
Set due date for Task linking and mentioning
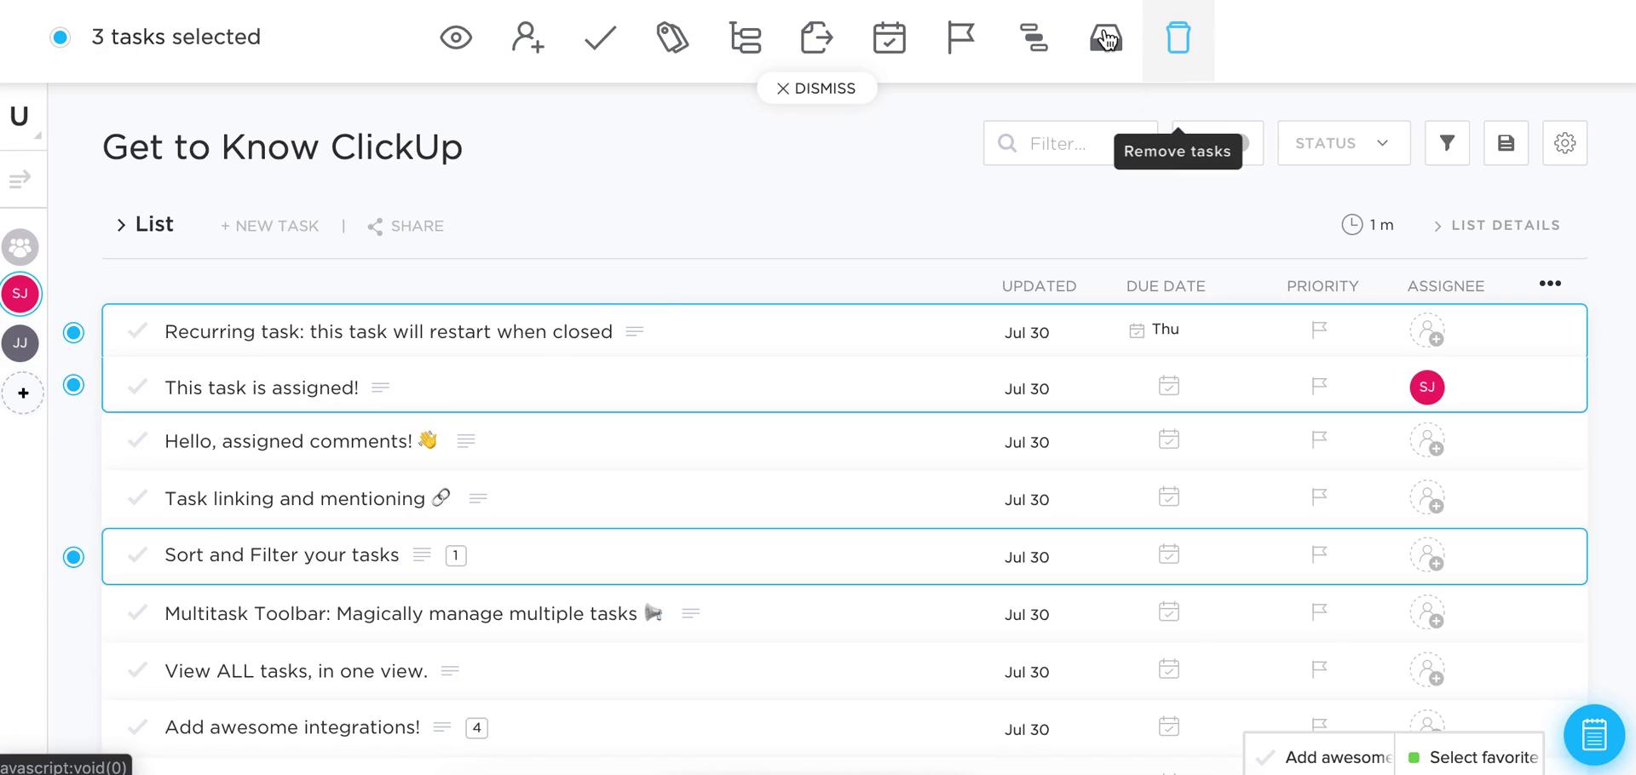click(1169, 497)
